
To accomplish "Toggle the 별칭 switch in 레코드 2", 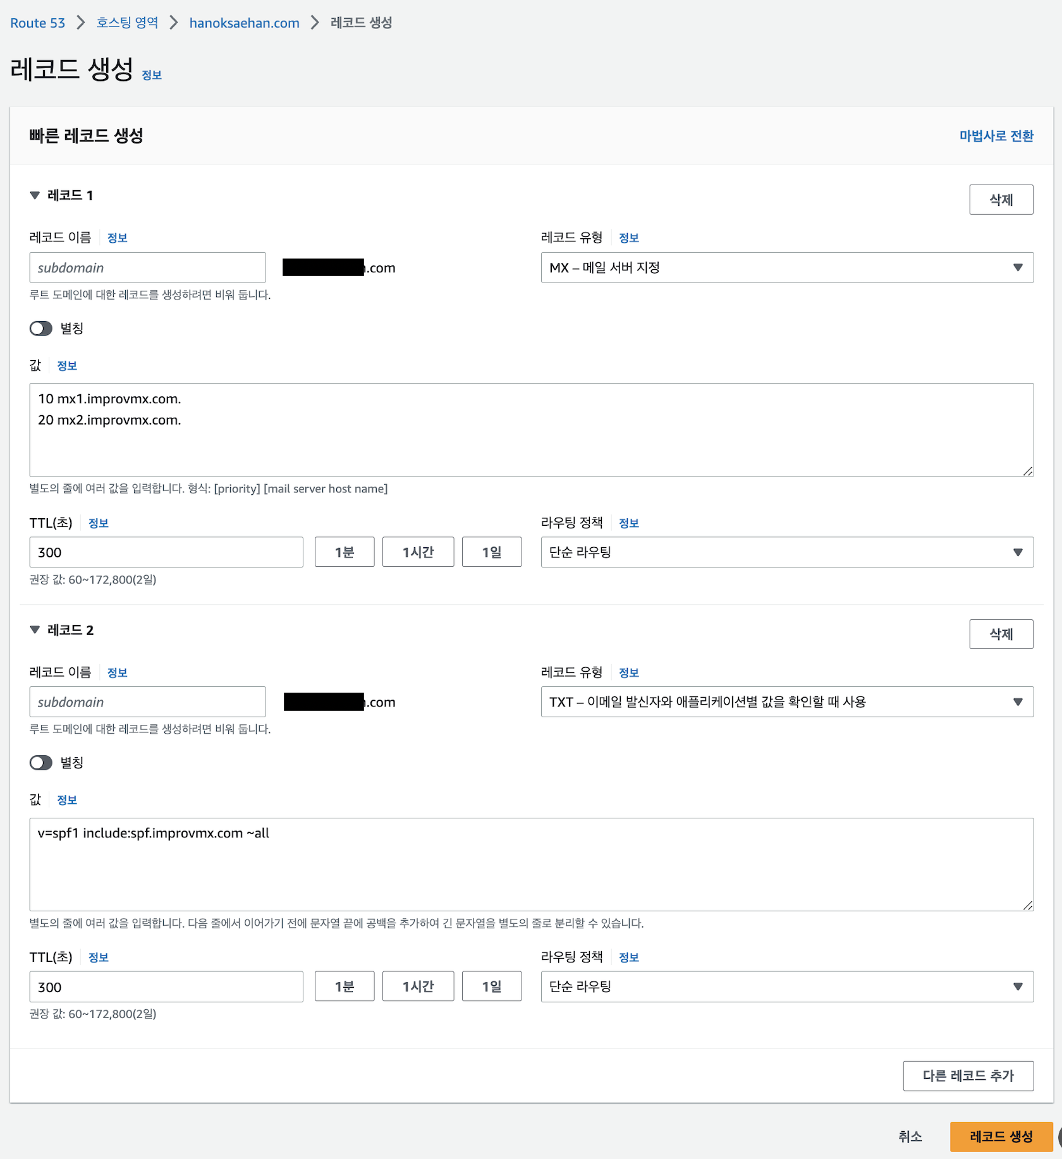I will [41, 763].
